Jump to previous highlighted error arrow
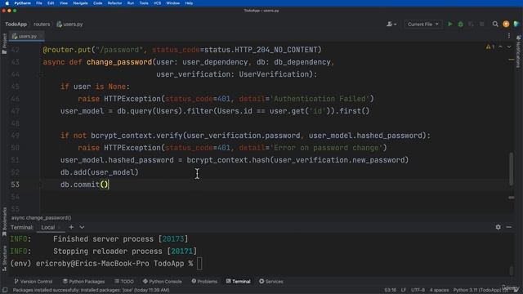Viewport: 523px width, 294px height. (500, 47)
